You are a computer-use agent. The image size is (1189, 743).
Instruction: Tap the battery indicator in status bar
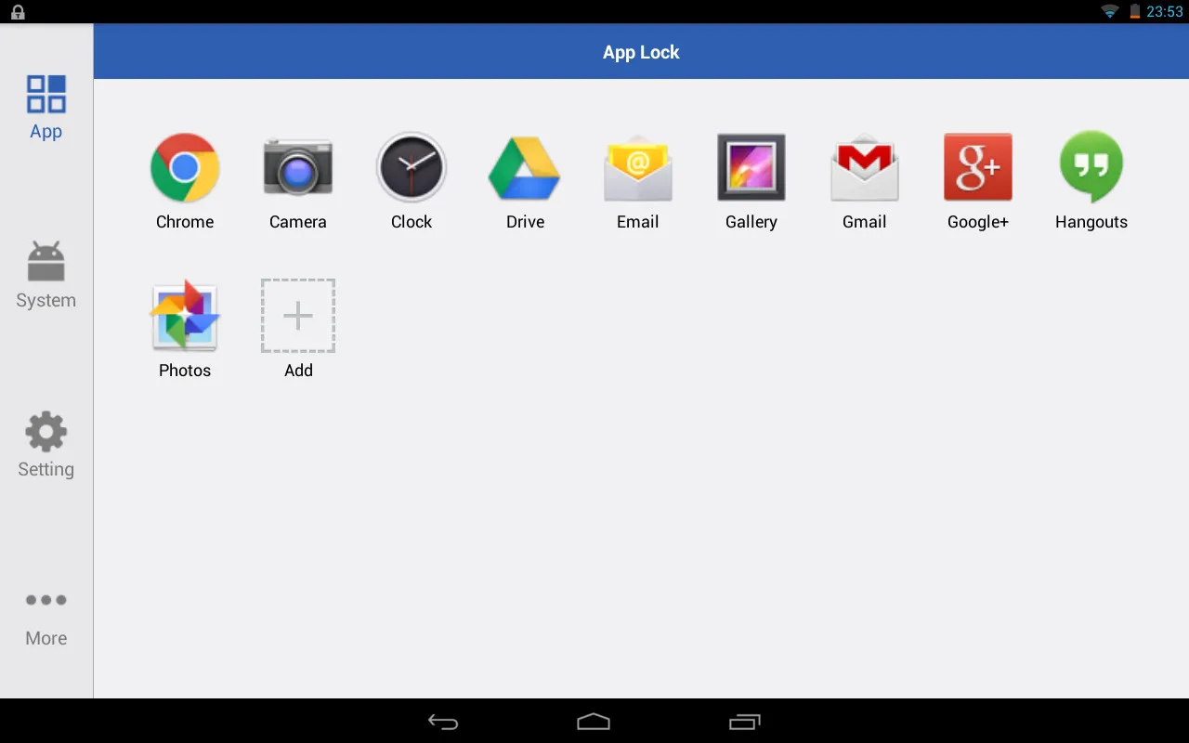1134,11
